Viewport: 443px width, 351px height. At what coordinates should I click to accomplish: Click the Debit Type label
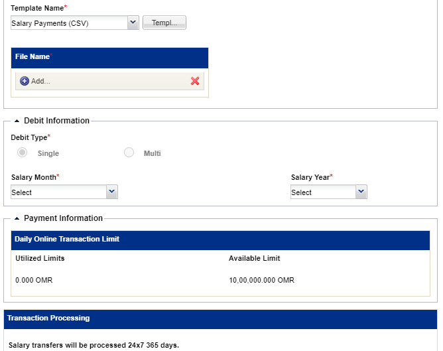[x=31, y=137]
